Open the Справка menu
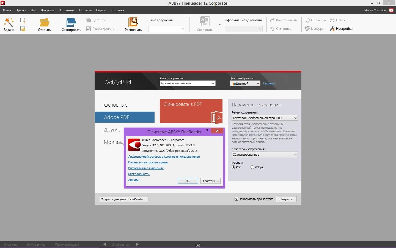The height and width of the screenshot is (248, 396). [118, 10]
